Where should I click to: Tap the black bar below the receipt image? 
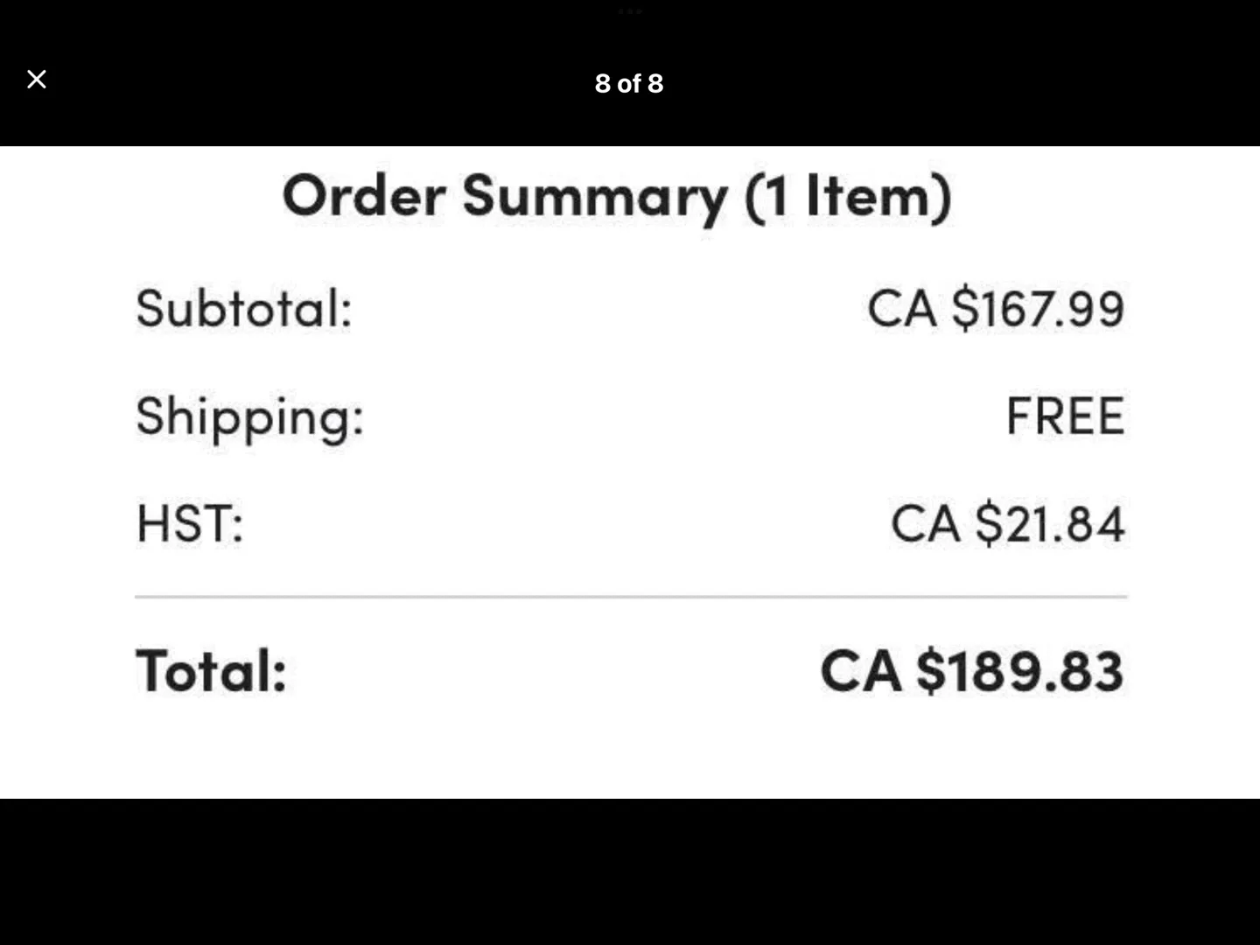pos(630,871)
